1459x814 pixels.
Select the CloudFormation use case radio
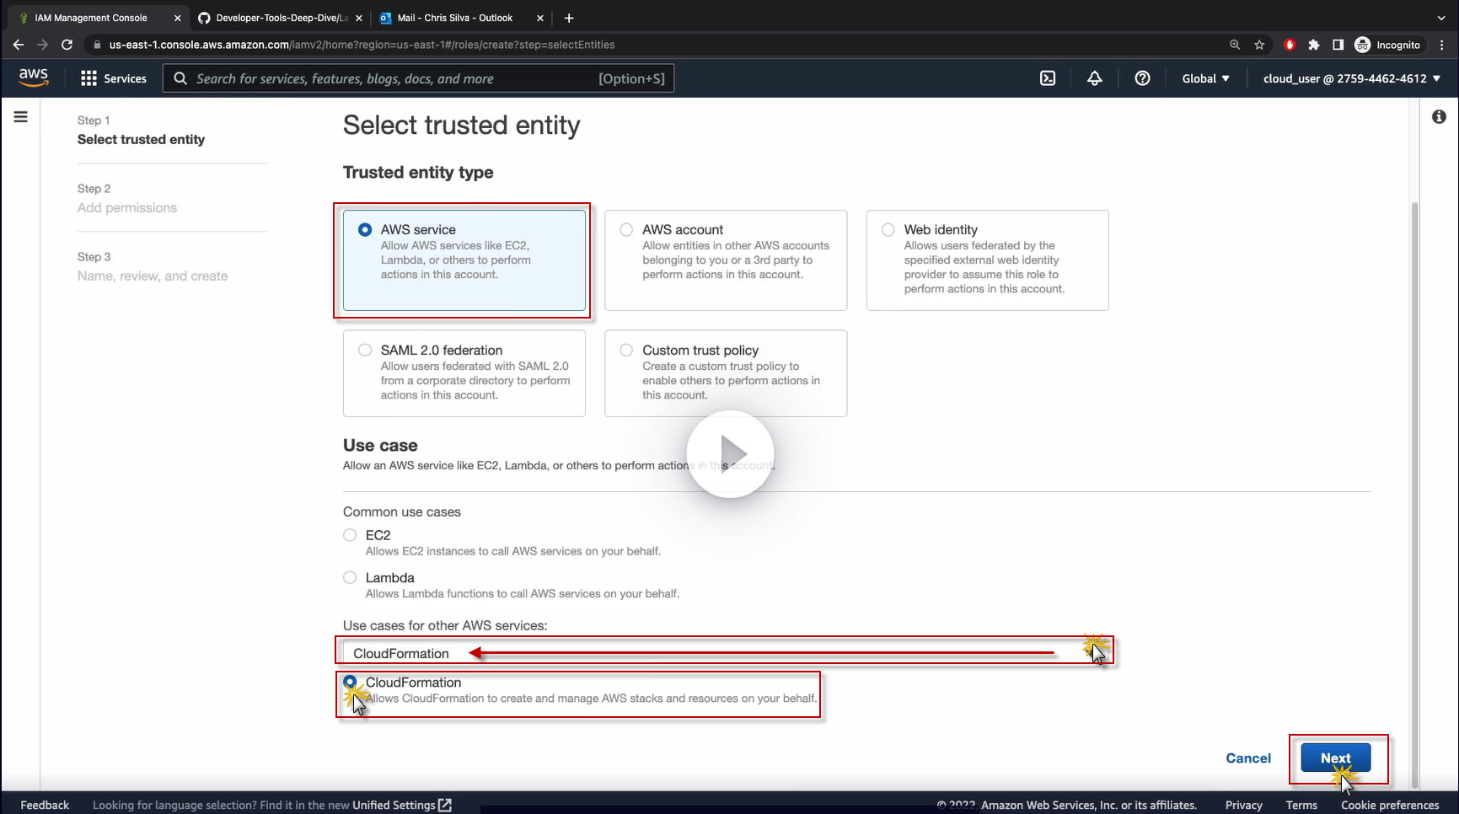[350, 682]
